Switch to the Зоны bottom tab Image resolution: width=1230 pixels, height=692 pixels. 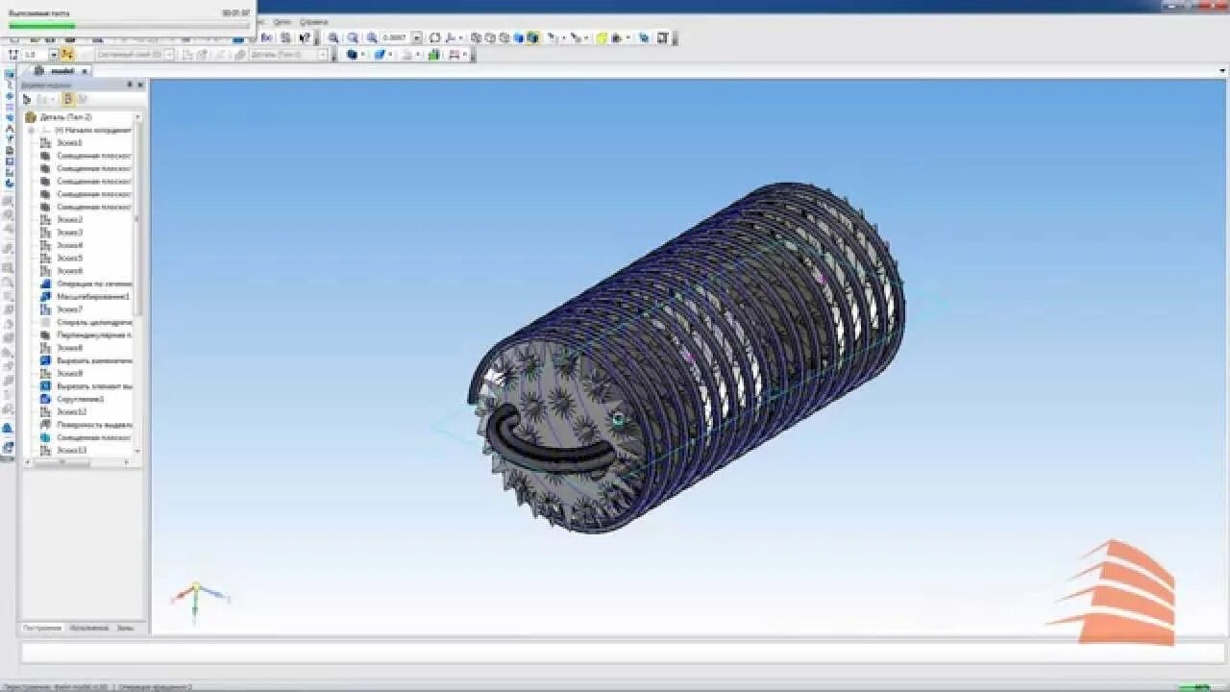pyautogui.click(x=125, y=628)
